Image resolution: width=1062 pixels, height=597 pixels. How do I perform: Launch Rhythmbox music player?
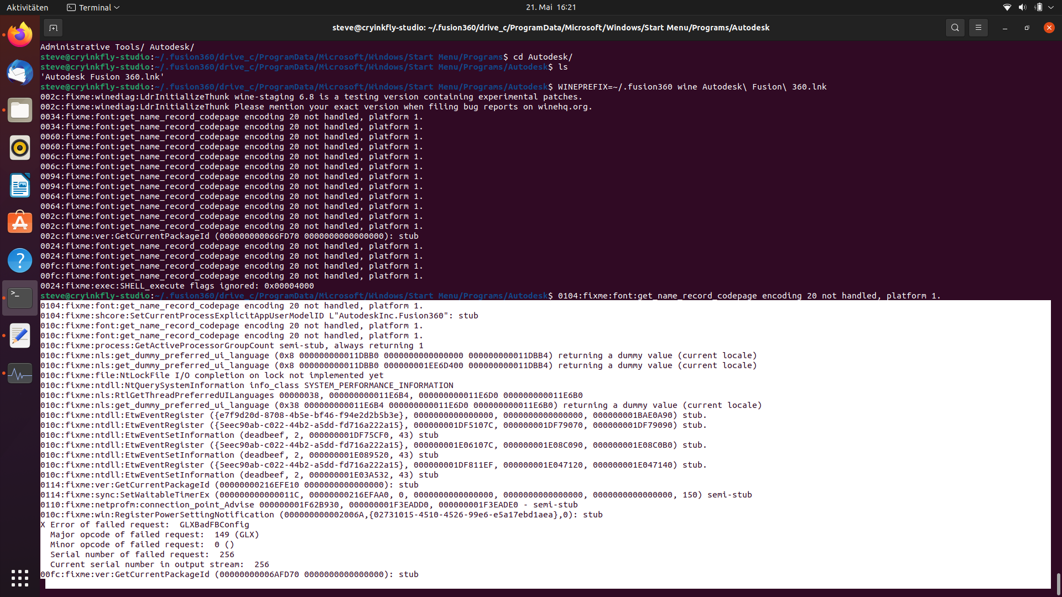pos(20,148)
